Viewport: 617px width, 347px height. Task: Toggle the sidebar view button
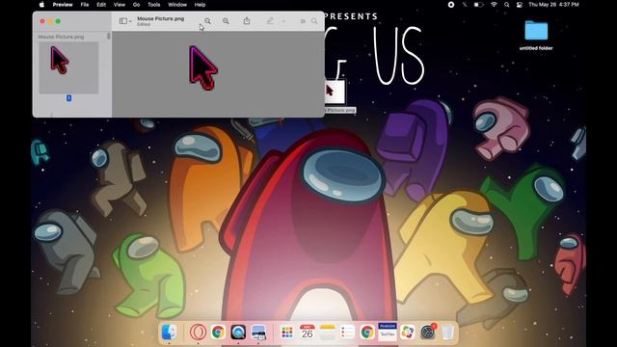[123, 21]
